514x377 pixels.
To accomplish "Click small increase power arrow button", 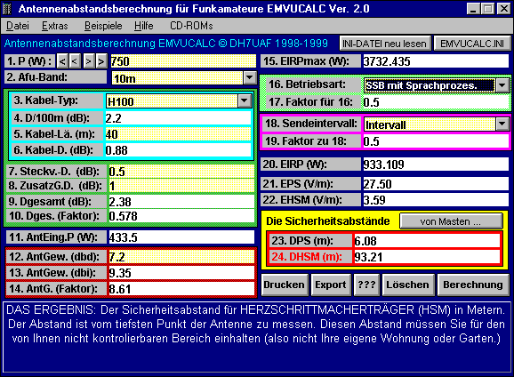I will click(x=89, y=61).
